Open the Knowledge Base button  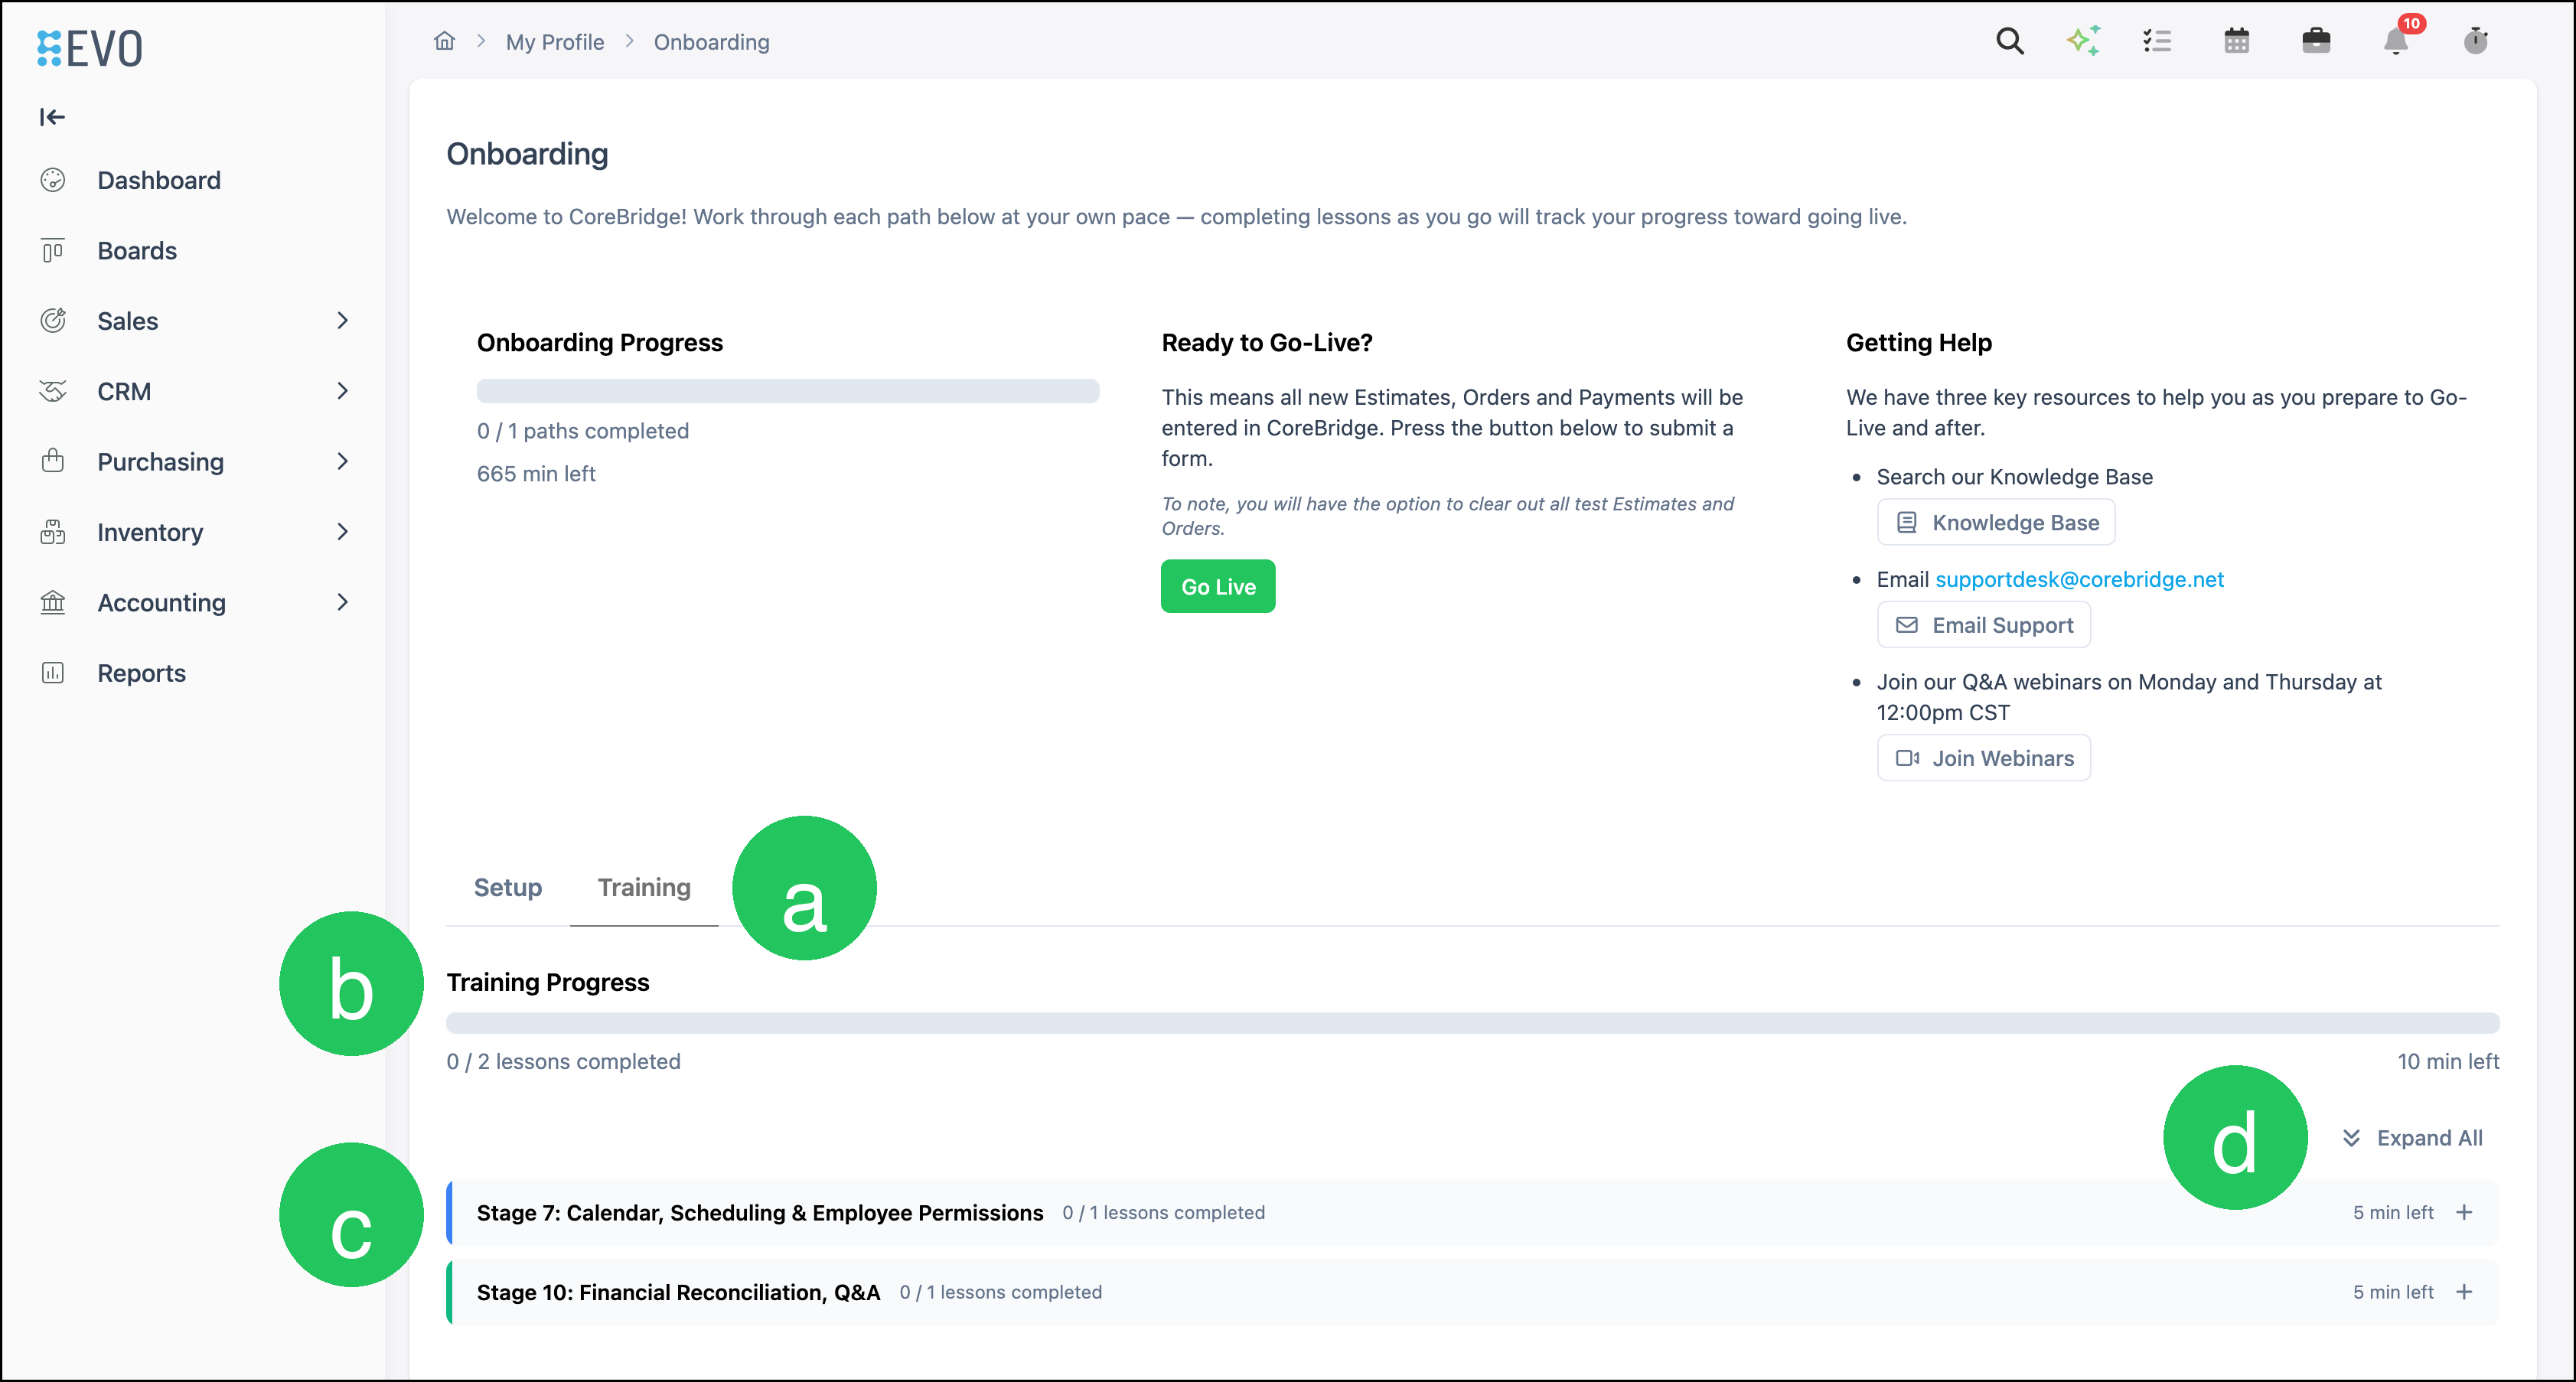point(1996,523)
